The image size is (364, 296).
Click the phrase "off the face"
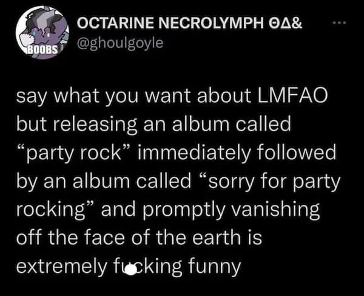[x=89, y=237]
